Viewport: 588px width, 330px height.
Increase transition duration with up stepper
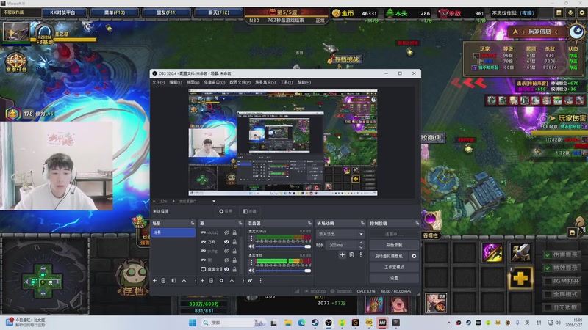point(361,243)
